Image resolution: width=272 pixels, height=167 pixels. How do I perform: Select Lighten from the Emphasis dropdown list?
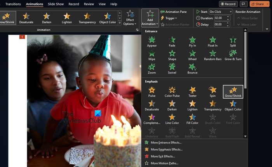192,106
